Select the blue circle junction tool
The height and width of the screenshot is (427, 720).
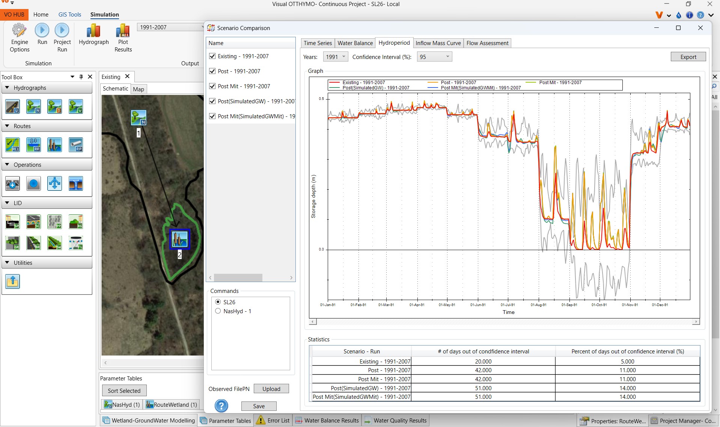pyautogui.click(x=33, y=184)
